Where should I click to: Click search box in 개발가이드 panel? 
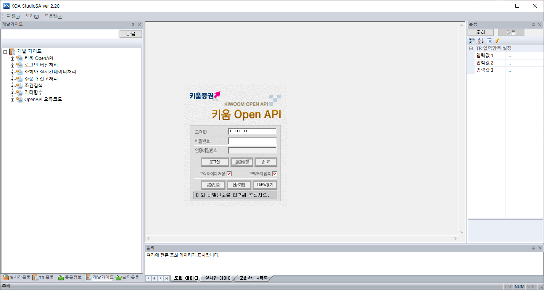coord(60,34)
